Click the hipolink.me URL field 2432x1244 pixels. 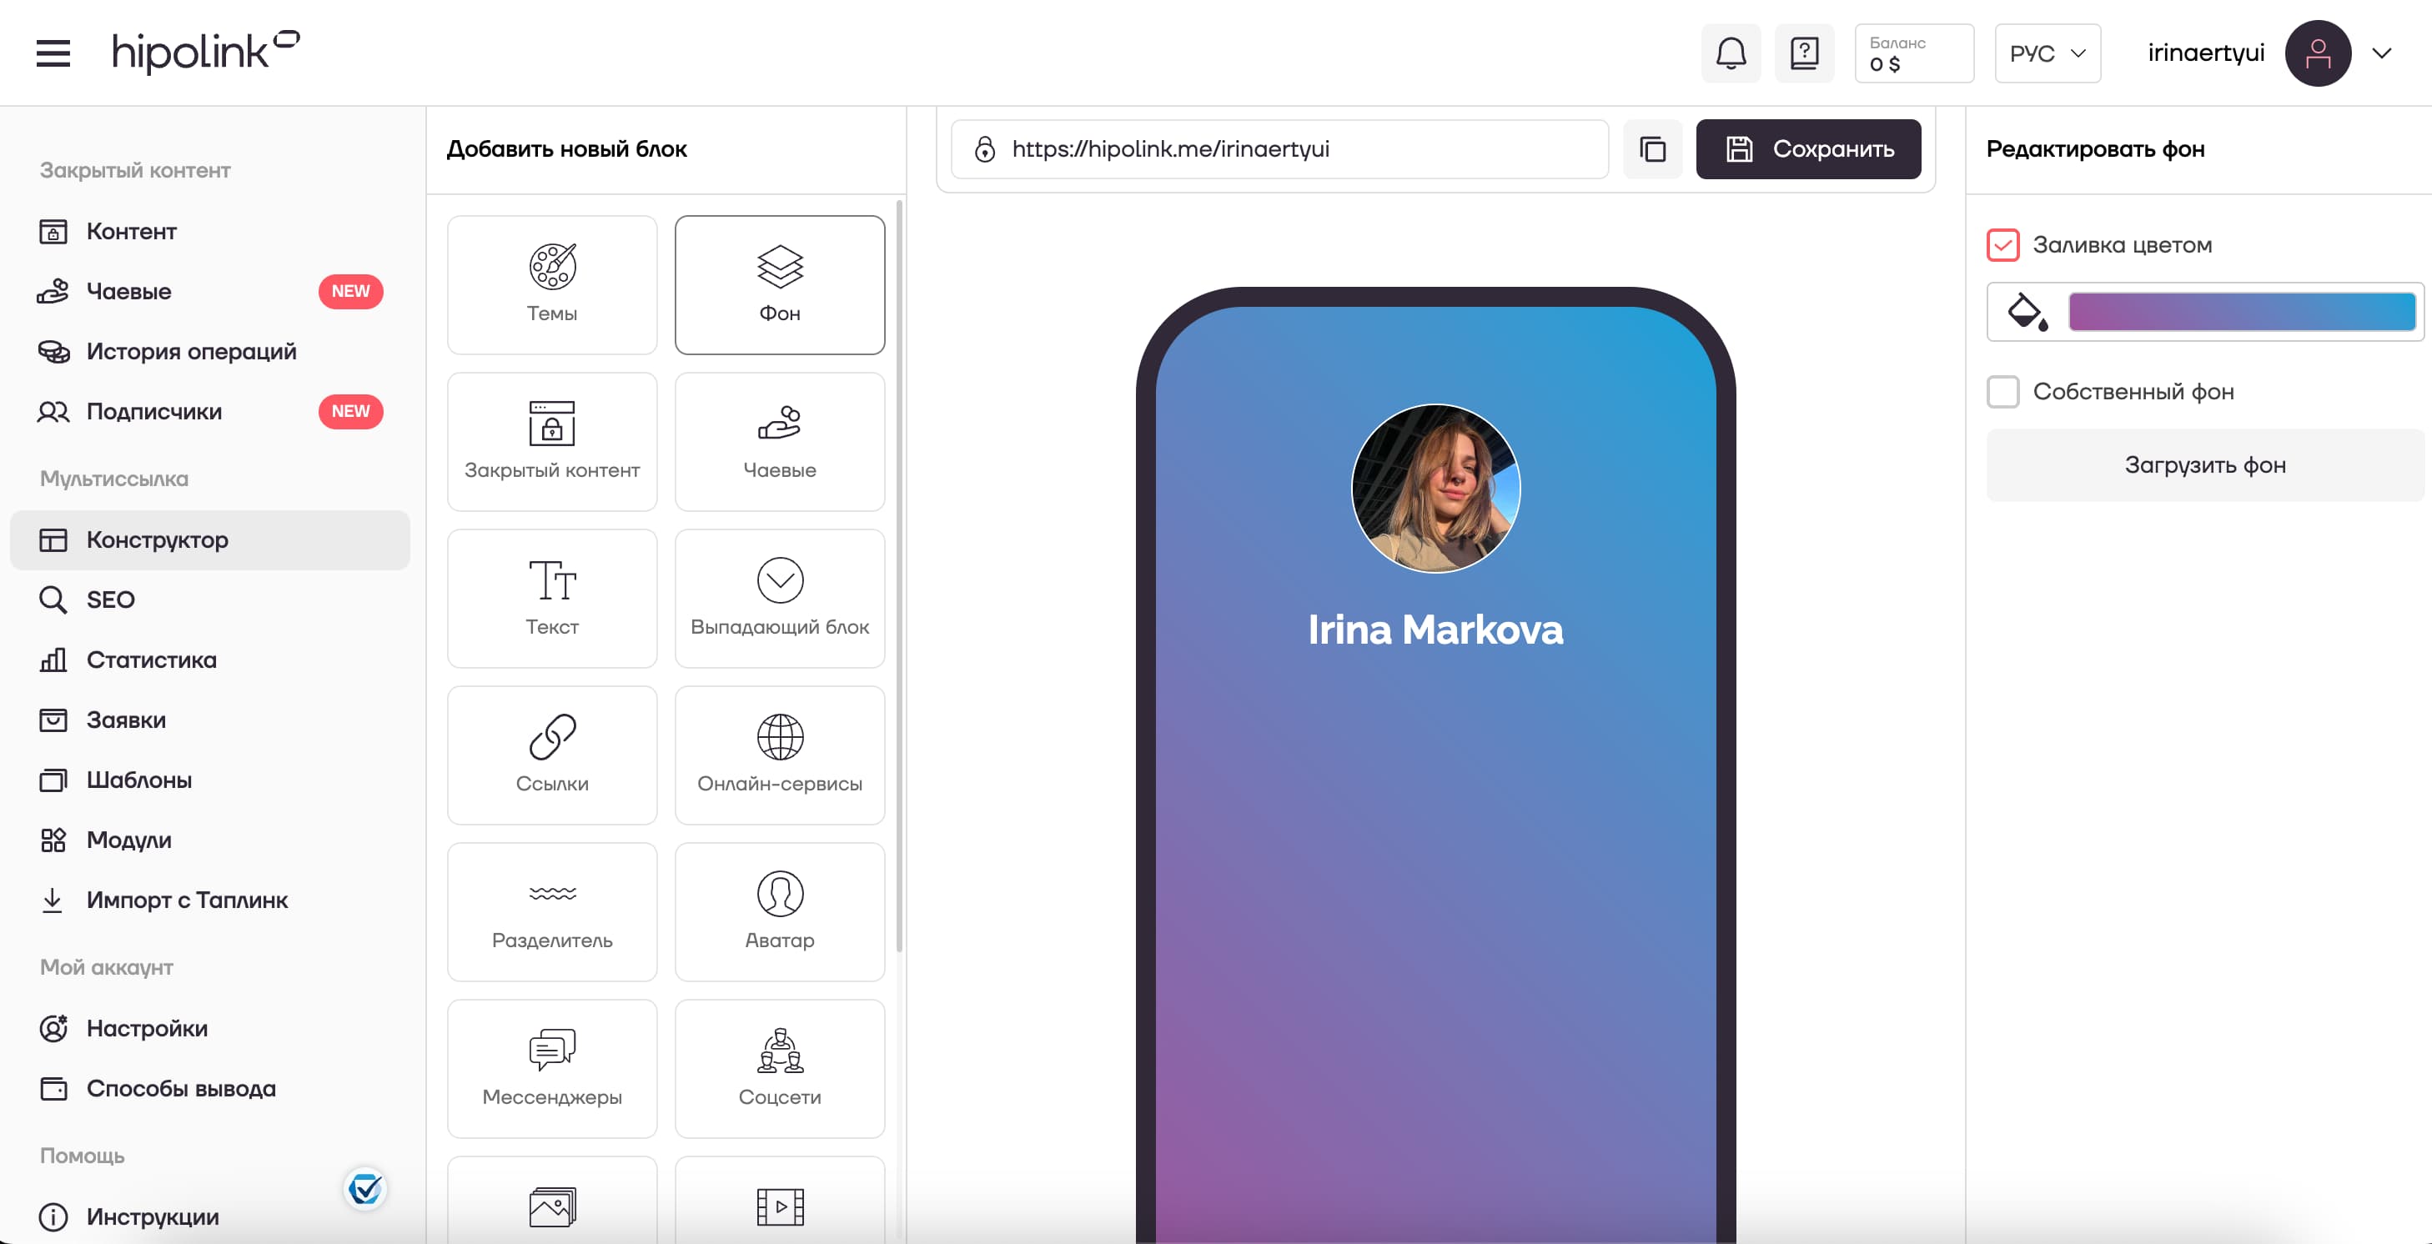pos(1279,149)
